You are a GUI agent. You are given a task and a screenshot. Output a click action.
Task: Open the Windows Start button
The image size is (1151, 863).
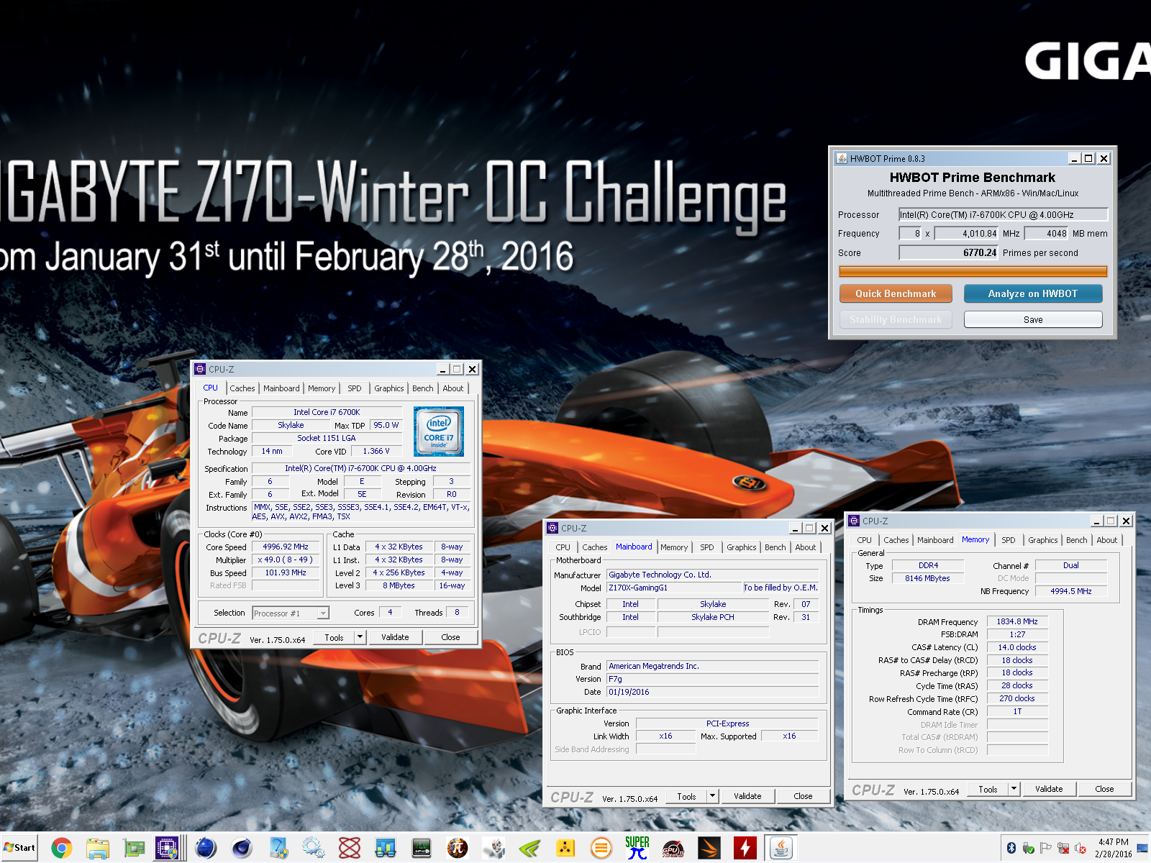click(x=19, y=848)
